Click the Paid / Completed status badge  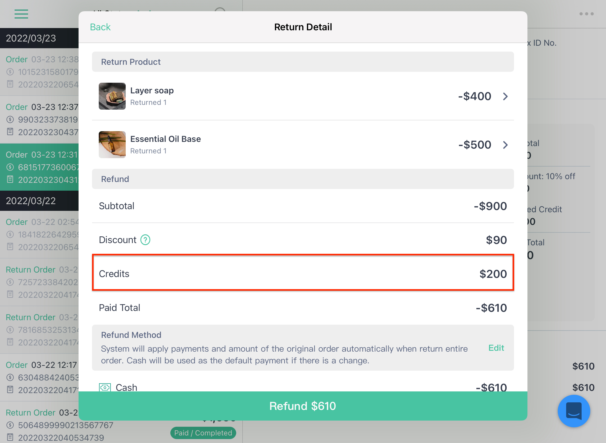[x=203, y=433]
